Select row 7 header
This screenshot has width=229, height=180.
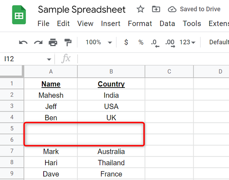pyautogui.click(x=12, y=151)
